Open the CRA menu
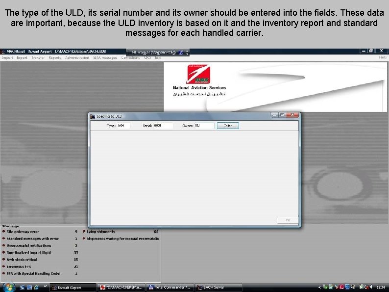Image resolution: width=389 pixels, height=292 pixels. 147,57
